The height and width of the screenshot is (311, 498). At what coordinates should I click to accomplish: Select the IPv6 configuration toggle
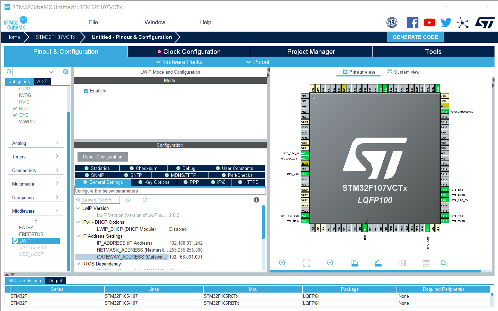point(218,182)
